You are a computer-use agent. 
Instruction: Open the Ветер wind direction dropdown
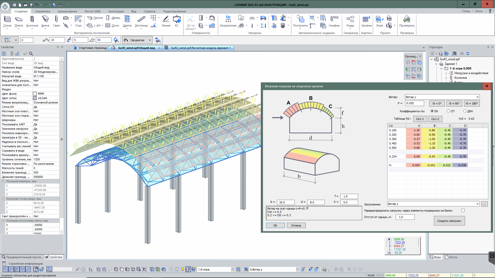point(477,97)
